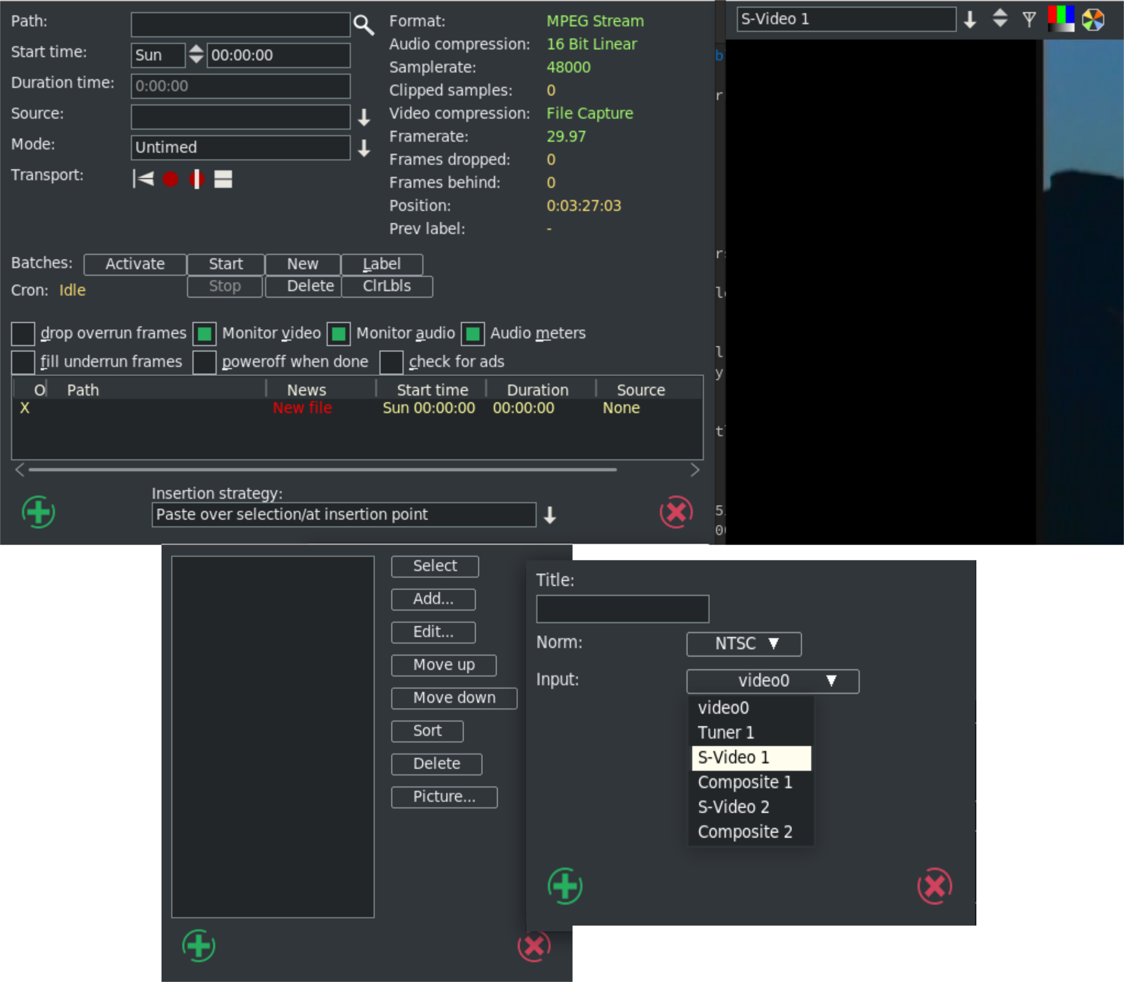Open the Mode dropdown arrow
1124x982 pixels.
[364, 148]
